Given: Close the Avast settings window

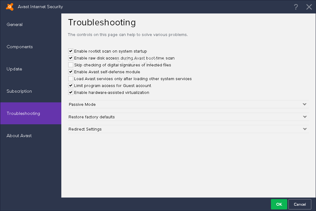Looking at the screenshot, I should (309, 7).
